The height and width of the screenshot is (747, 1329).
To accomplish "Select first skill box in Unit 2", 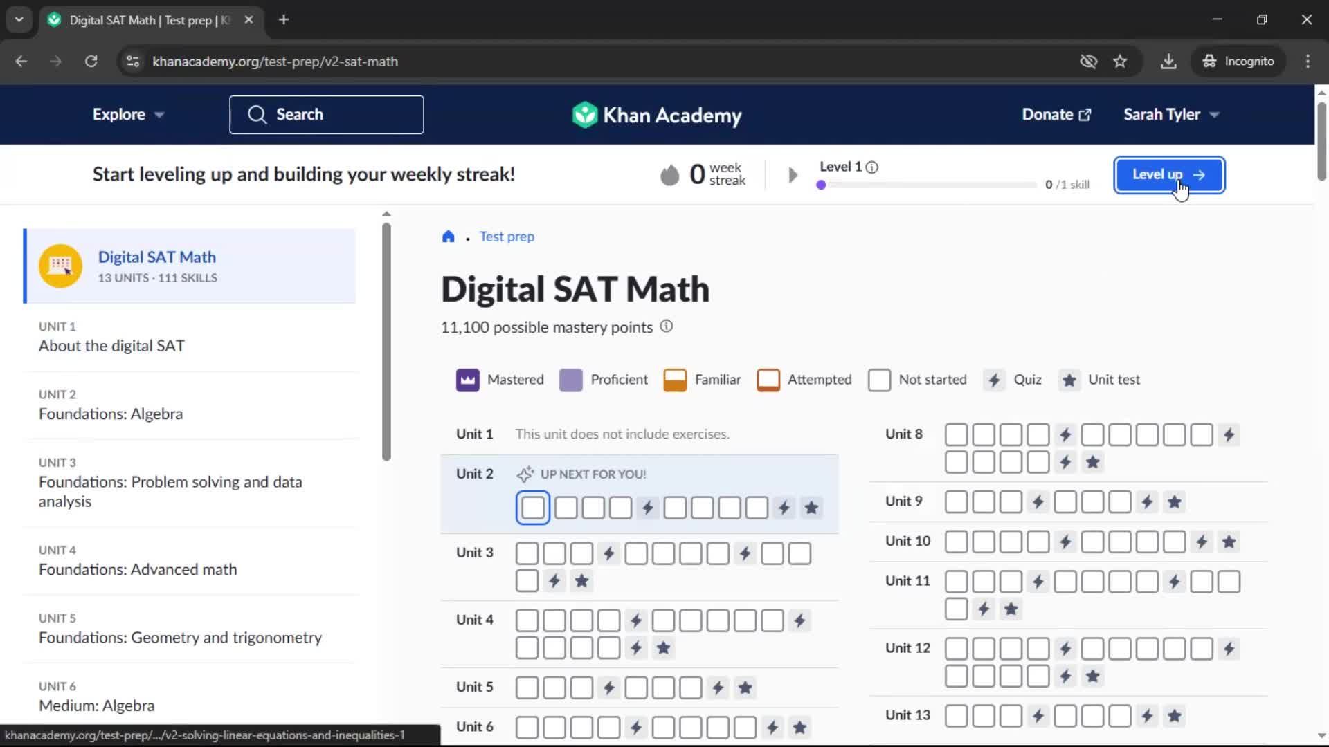I will click(533, 508).
